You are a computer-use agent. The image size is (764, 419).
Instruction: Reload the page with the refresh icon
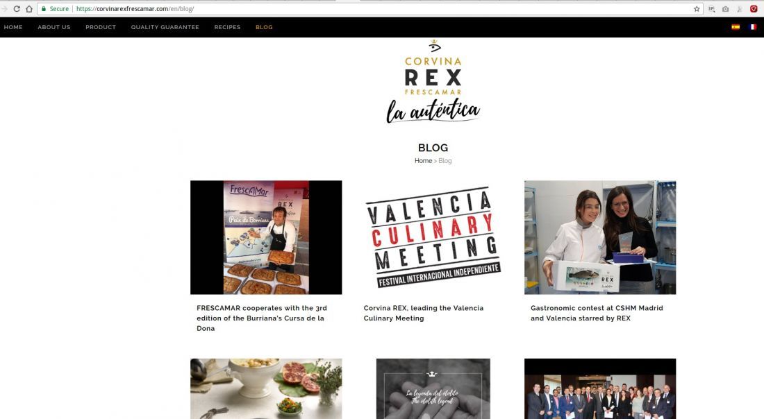17,9
